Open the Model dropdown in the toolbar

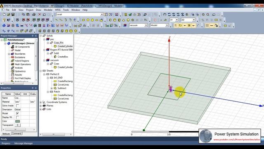(x=167, y=25)
